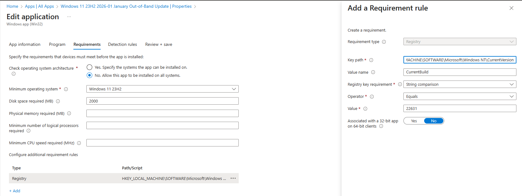Select the Requirements tab

[x=87, y=45]
